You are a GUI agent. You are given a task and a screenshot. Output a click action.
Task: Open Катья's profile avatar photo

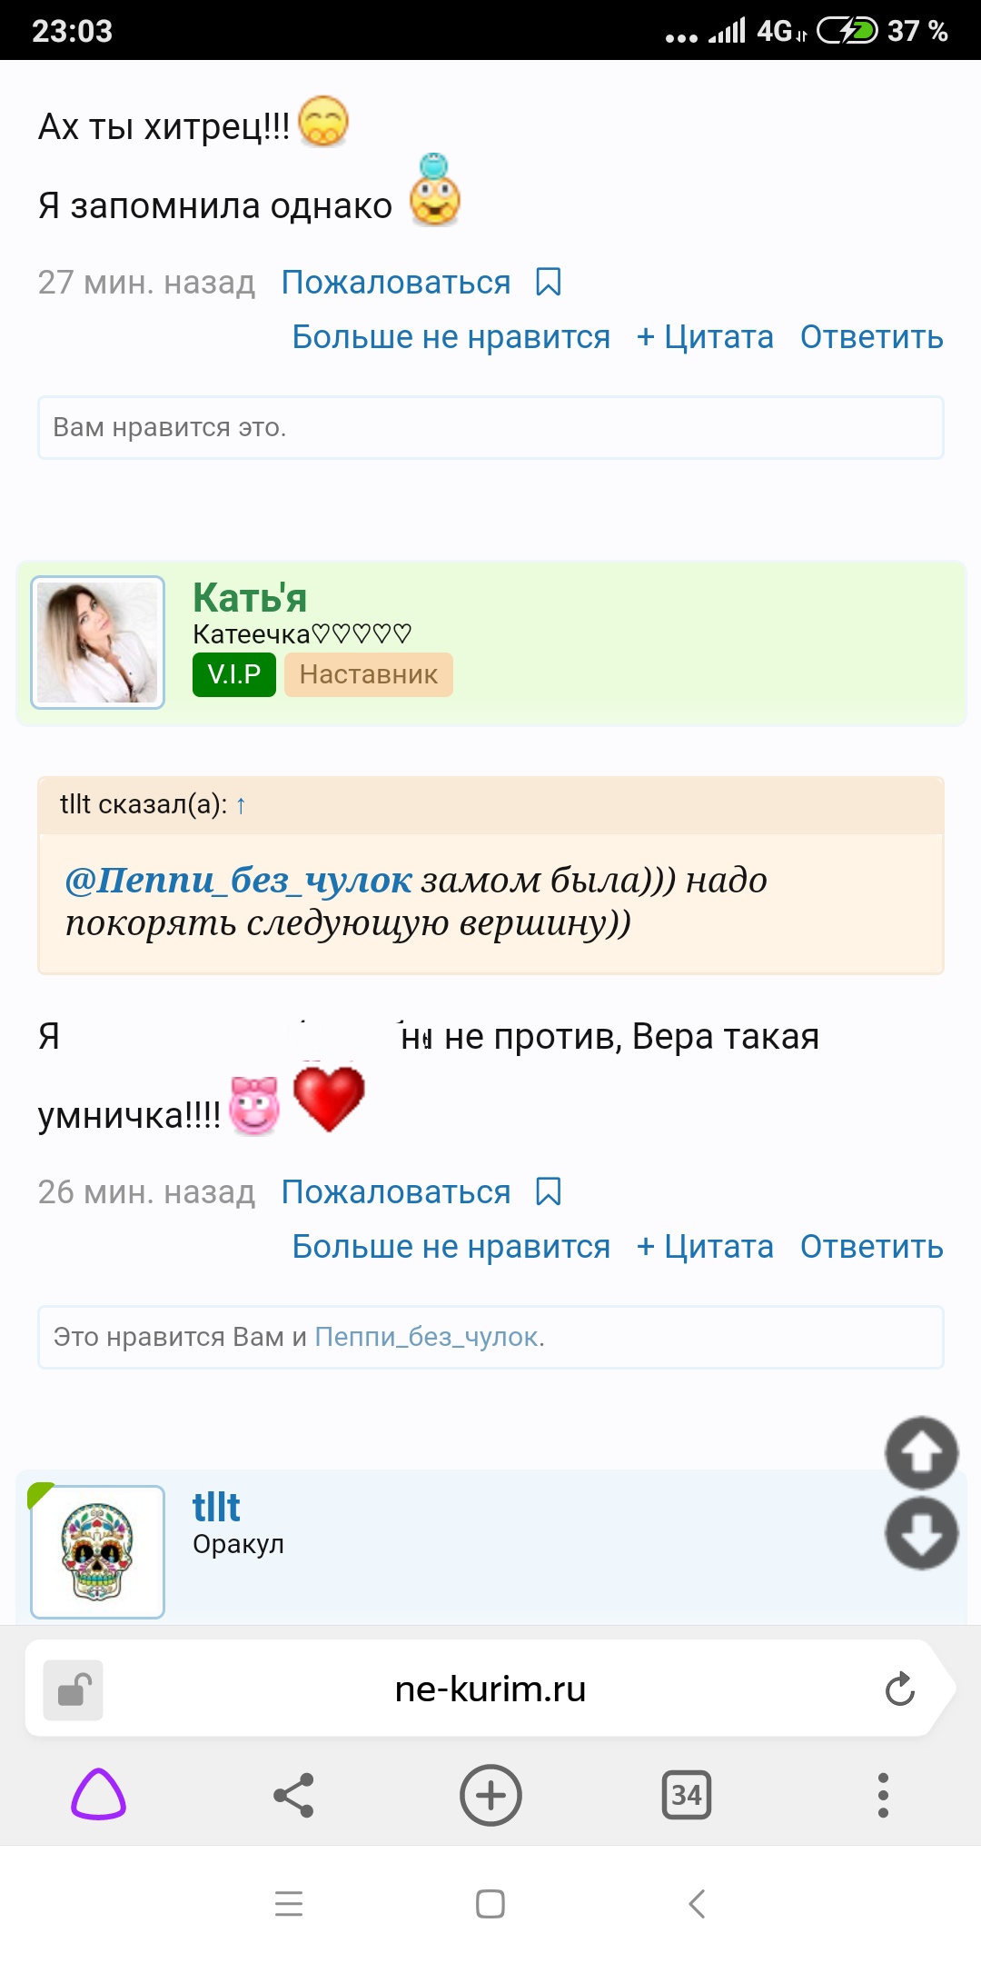click(x=98, y=643)
